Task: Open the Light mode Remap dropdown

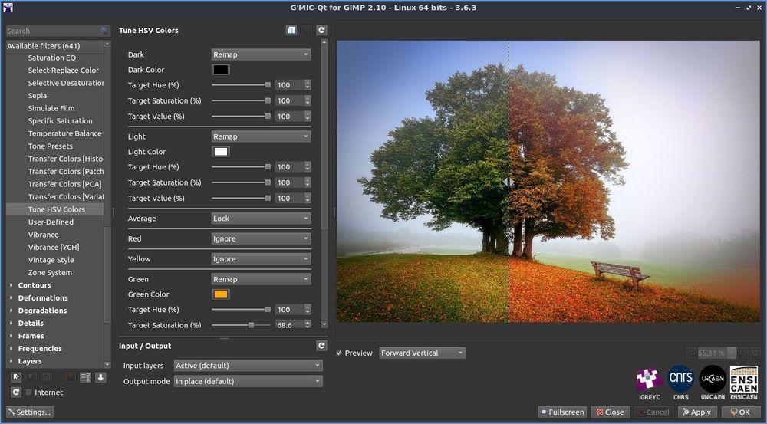Action: pyautogui.click(x=261, y=136)
